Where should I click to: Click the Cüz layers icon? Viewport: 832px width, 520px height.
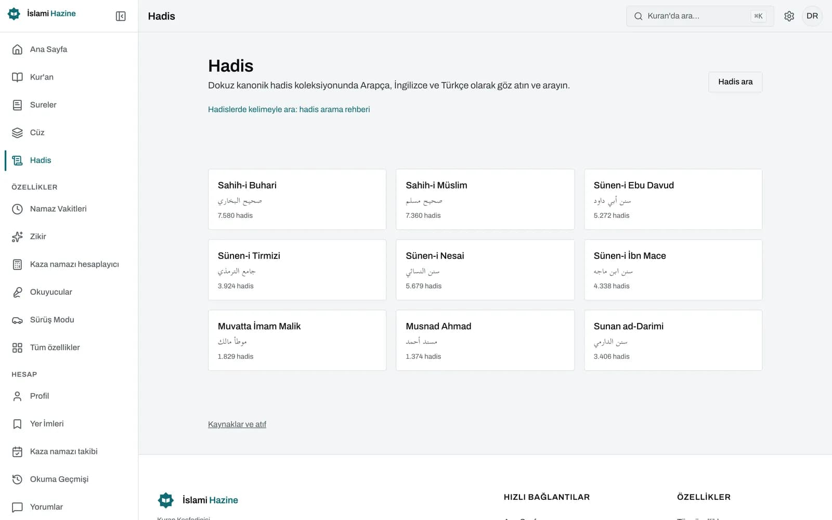tap(17, 133)
